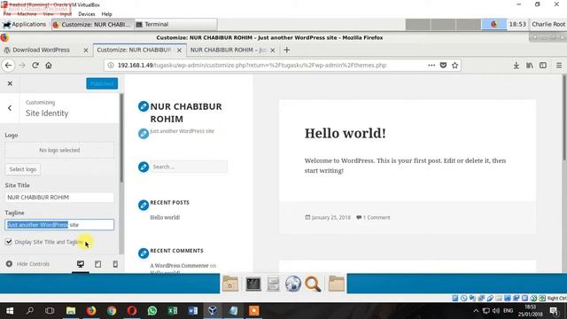Toggle the Firefox sidebar icon

(543, 66)
